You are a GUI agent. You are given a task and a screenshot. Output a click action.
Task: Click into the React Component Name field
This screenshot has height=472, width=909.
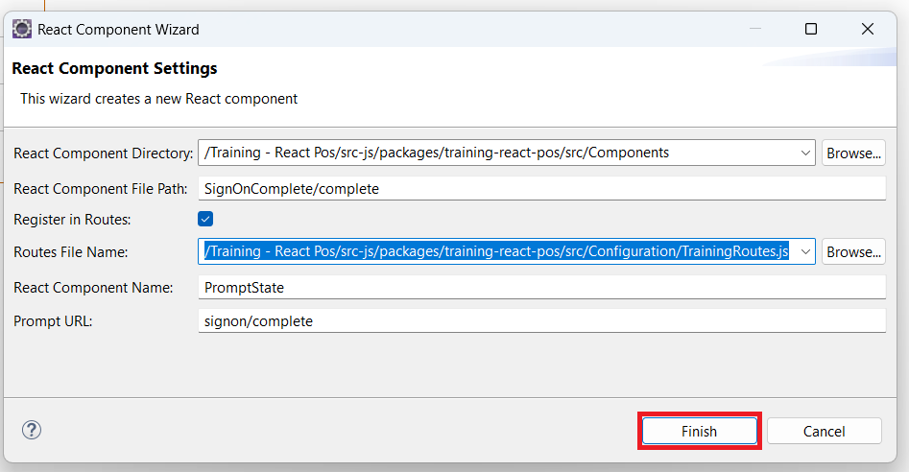542,287
